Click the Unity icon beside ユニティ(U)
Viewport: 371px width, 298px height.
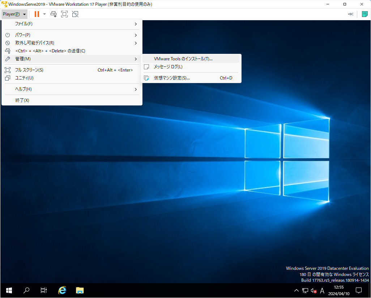pyautogui.click(x=8, y=78)
